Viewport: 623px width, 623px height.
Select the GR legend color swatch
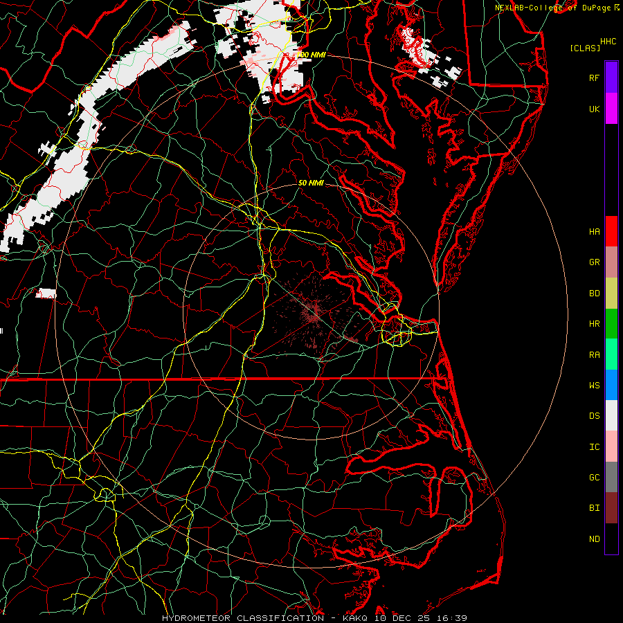(611, 262)
